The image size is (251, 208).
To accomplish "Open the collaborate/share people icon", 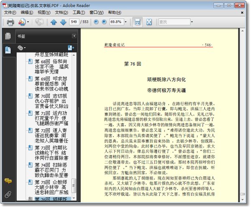I will pos(22,22).
